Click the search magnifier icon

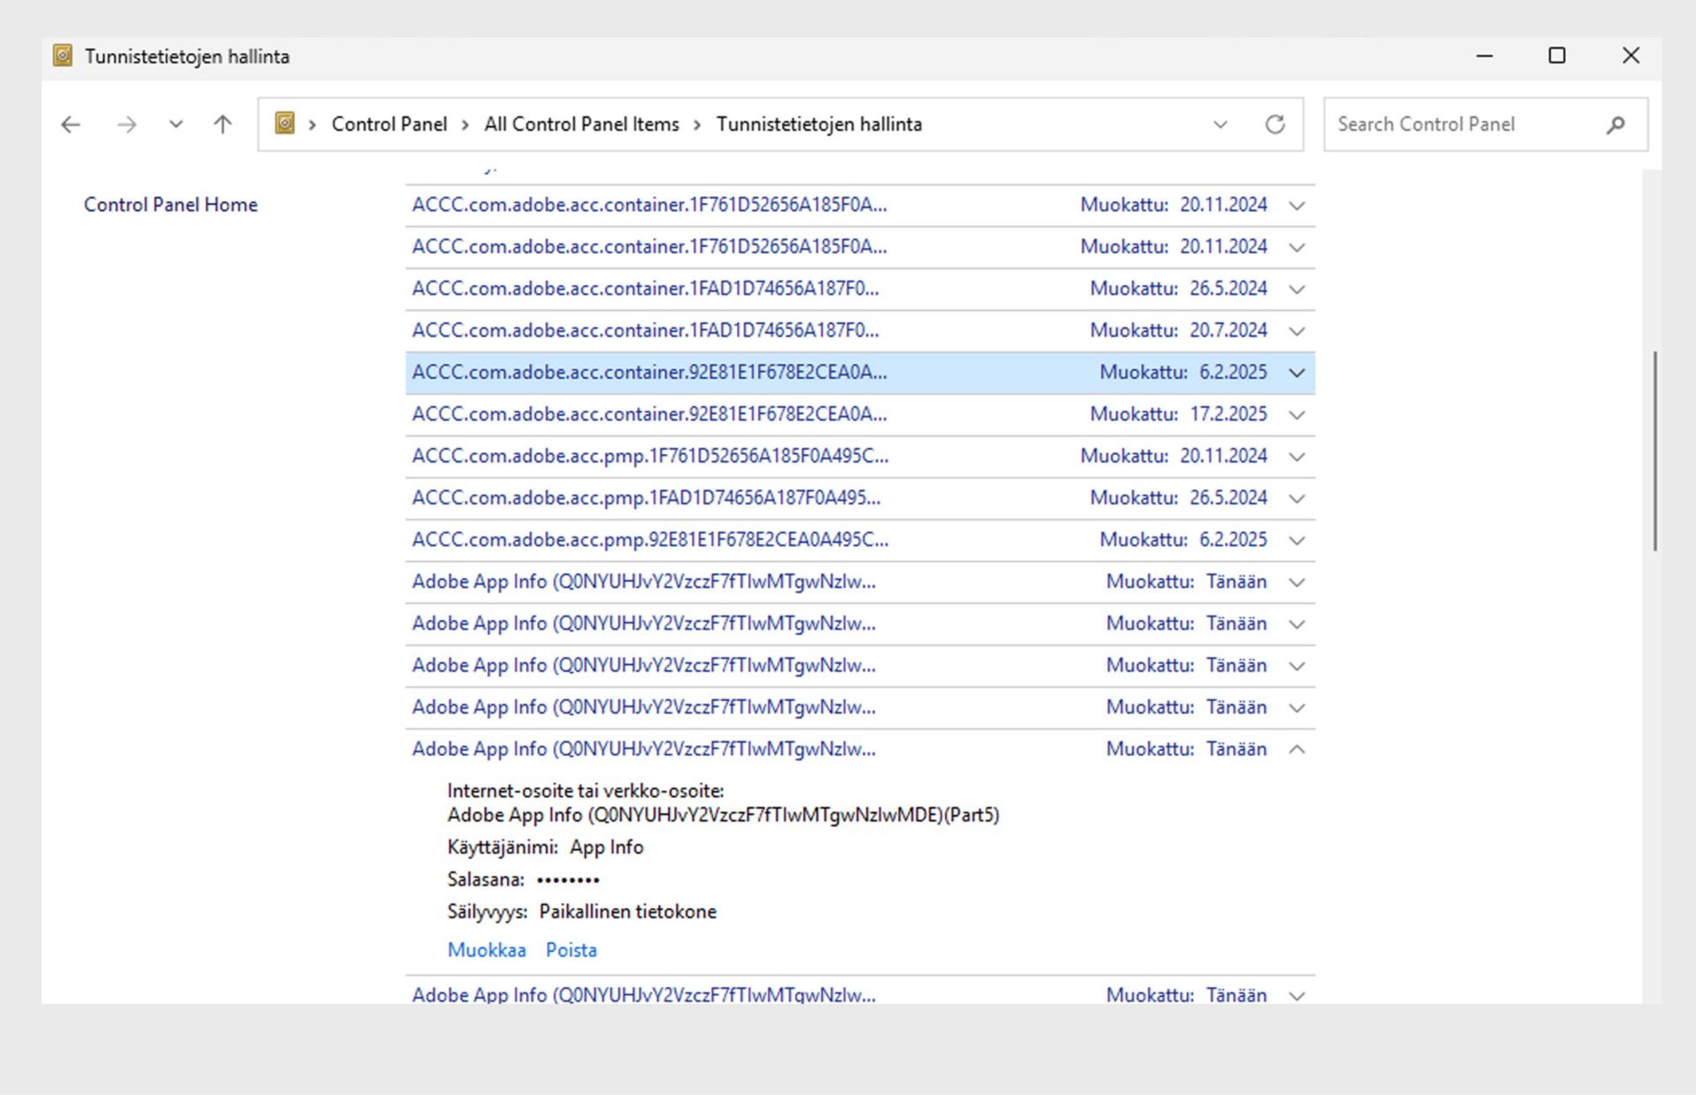1616,125
